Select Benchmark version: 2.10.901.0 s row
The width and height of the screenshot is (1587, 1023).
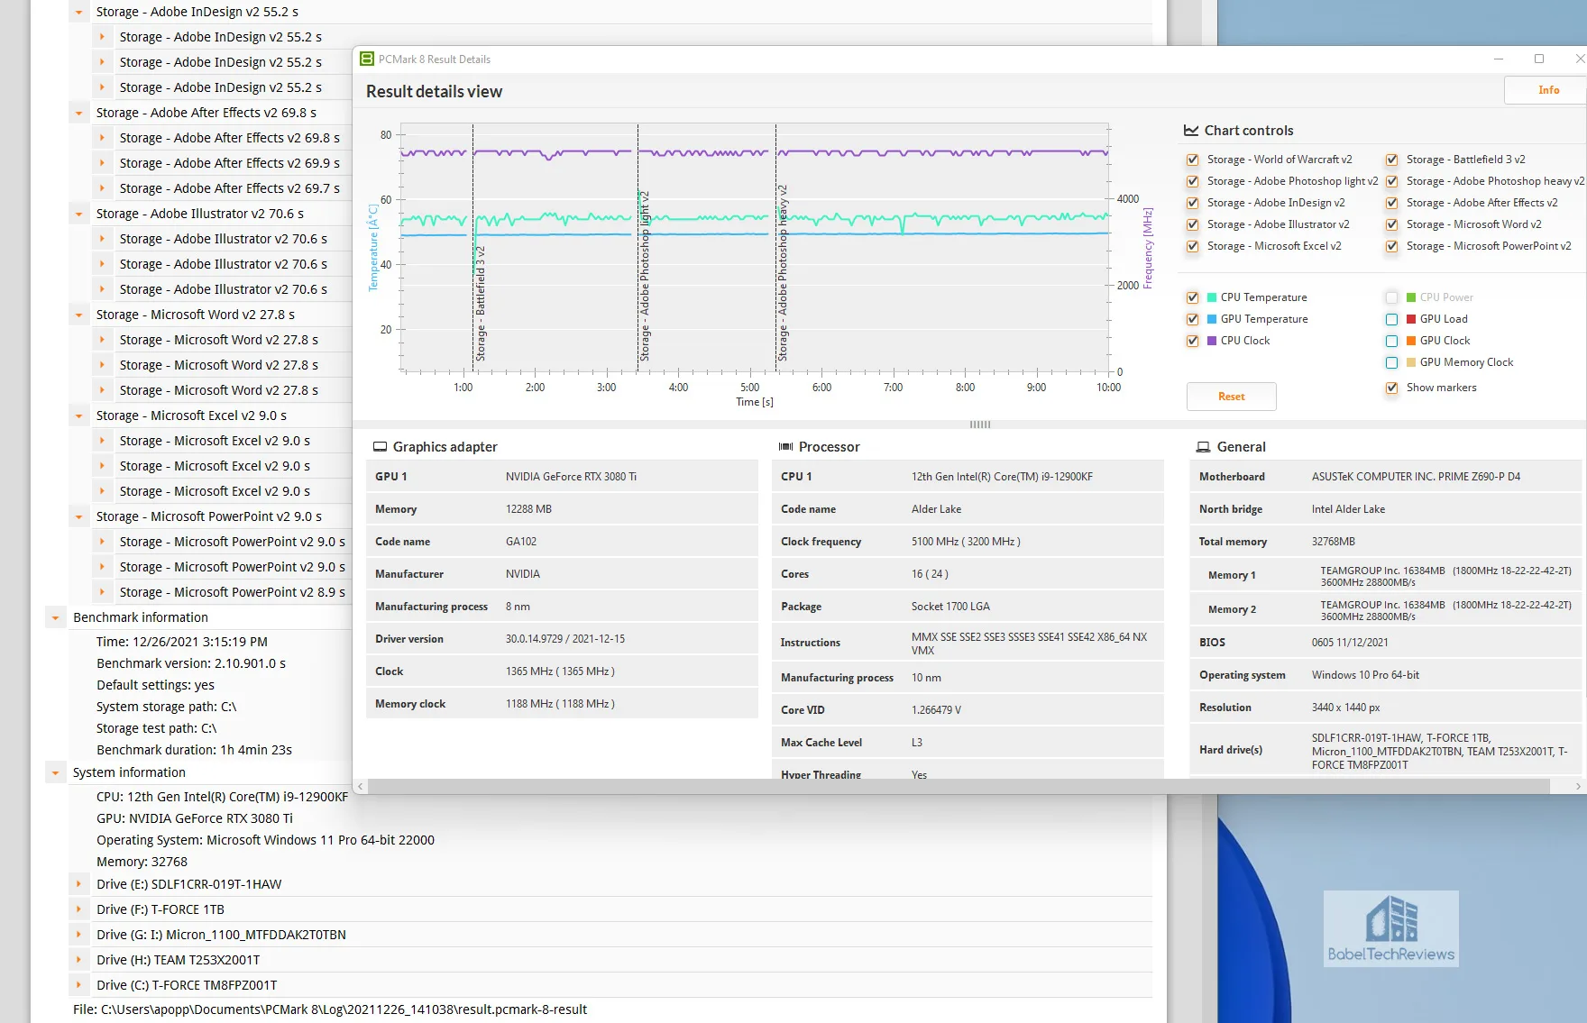click(191, 663)
